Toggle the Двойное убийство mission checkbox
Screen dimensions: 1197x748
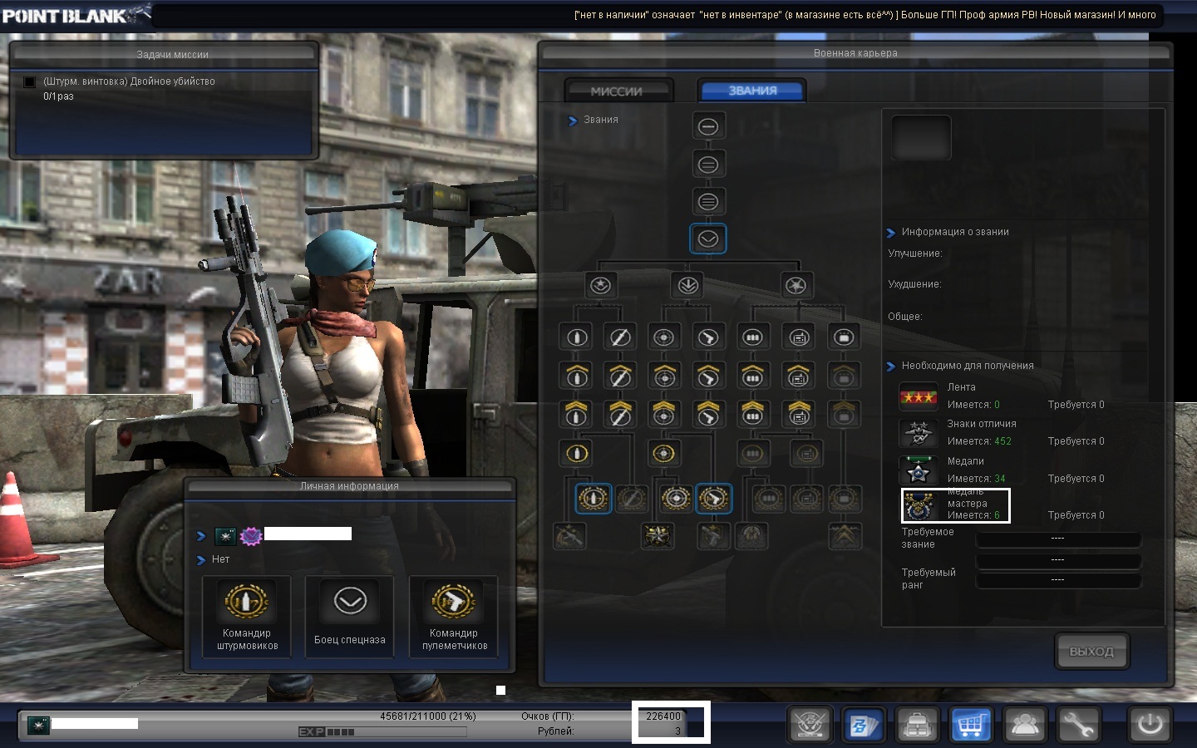coord(30,81)
